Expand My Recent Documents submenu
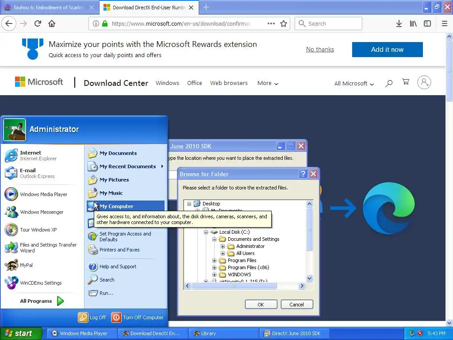Image resolution: width=453 pixels, height=340 pixels. point(126,166)
